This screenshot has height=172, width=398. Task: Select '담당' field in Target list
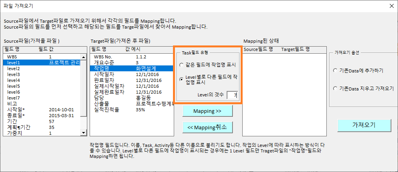point(132,98)
